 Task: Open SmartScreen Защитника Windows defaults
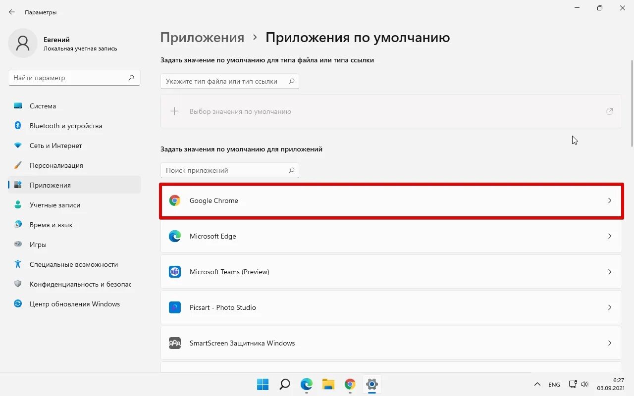pyautogui.click(x=391, y=343)
